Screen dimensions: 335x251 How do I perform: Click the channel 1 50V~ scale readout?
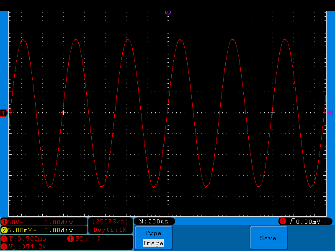15,222
